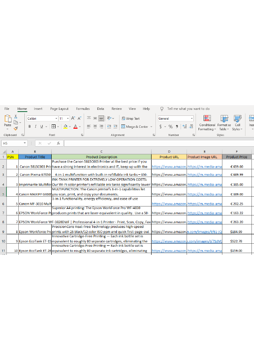
Task: Toggle Wrap Text
Action: tap(131, 118)
